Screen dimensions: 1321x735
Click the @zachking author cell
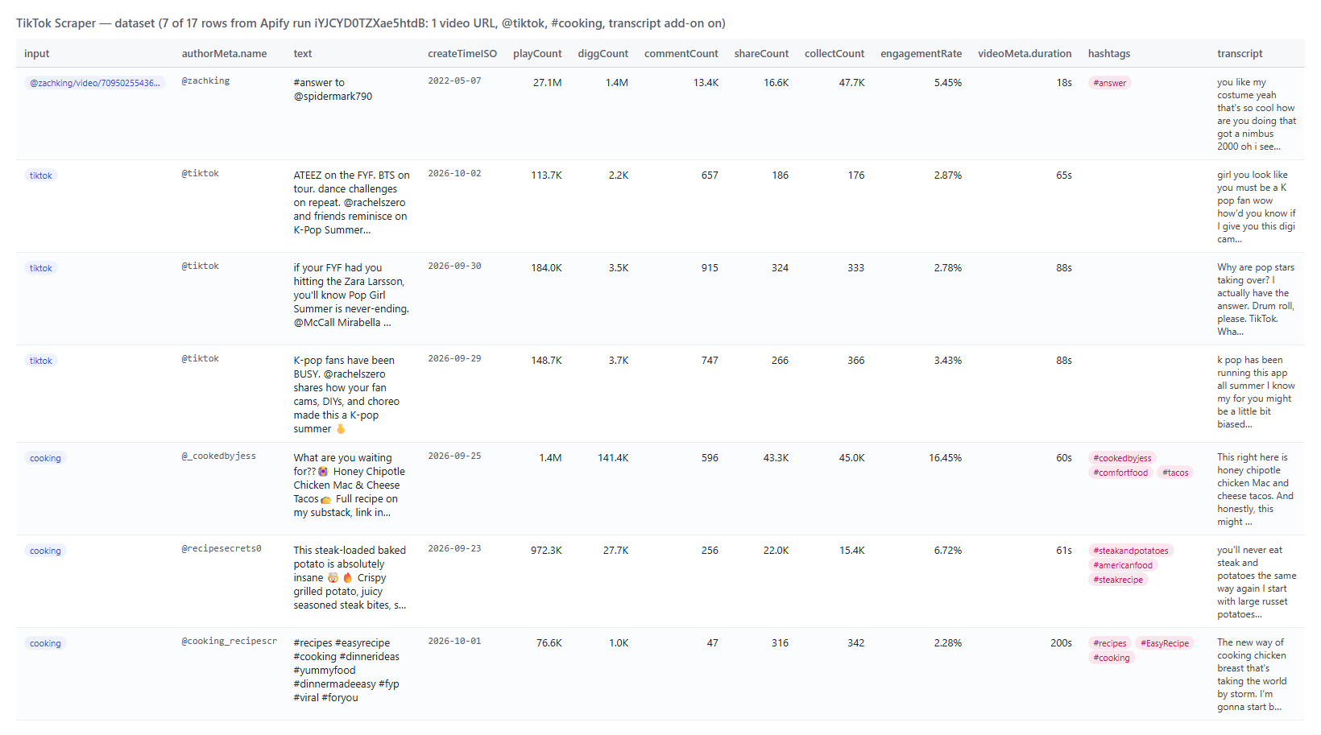[205, 81]
